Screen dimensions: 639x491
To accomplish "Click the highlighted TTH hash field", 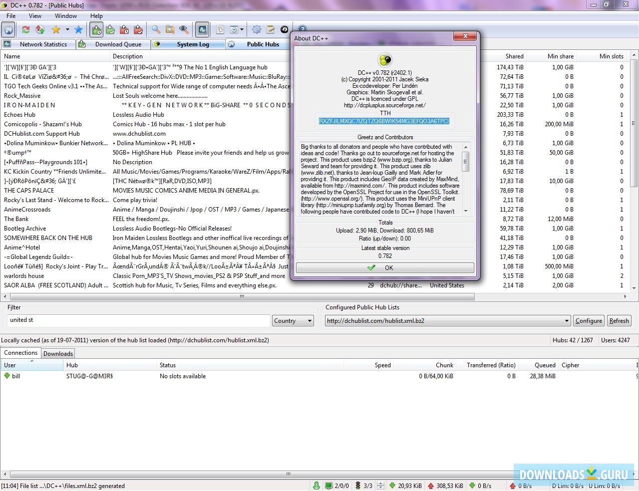I will (384, 121).
